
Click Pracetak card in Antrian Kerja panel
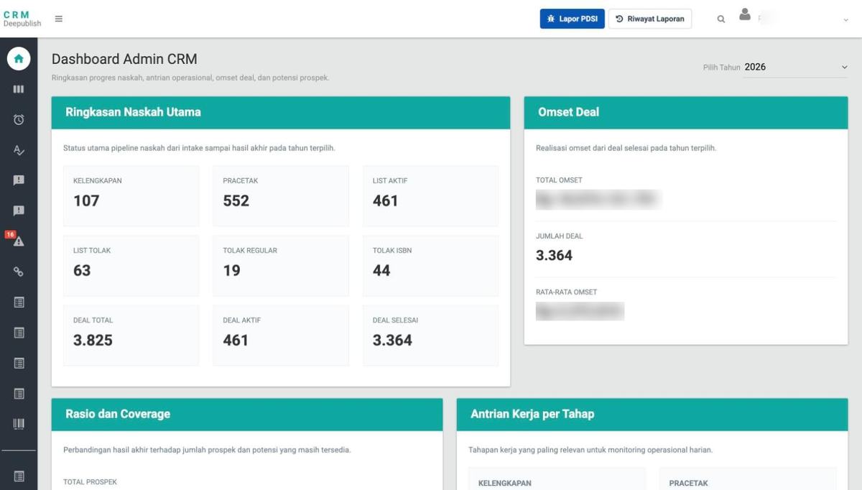click(x=748, y=479)
